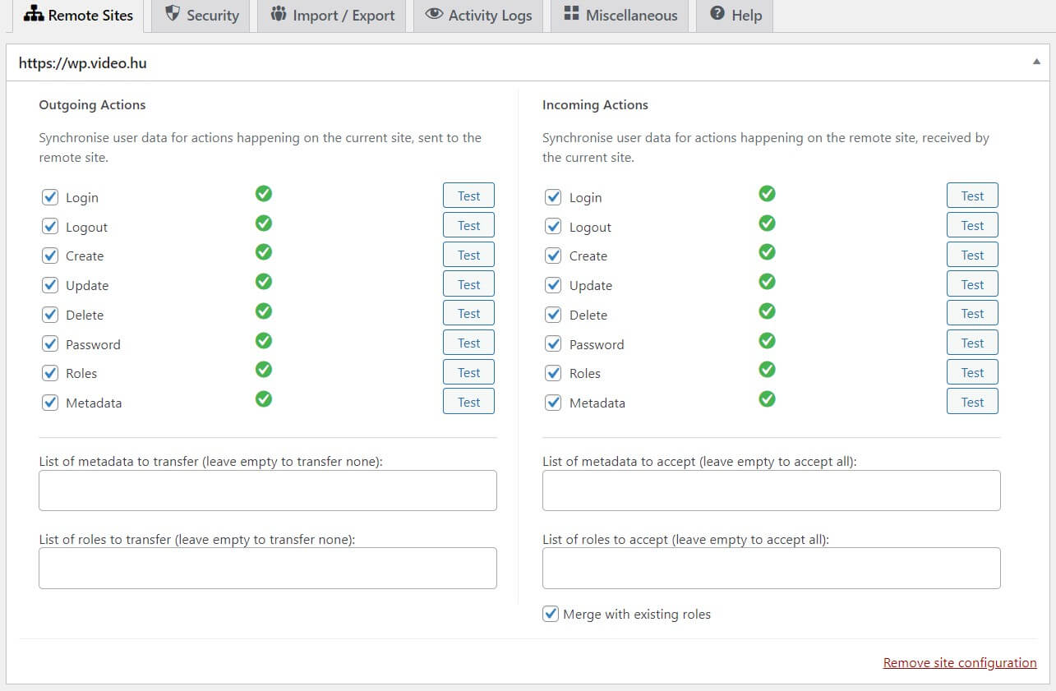The width and height of the screenshot is (1056, 691).
Task: Run Test for incoming Roles
Action: coord(972,372)
